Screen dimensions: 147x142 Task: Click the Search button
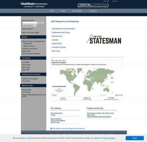41,23
